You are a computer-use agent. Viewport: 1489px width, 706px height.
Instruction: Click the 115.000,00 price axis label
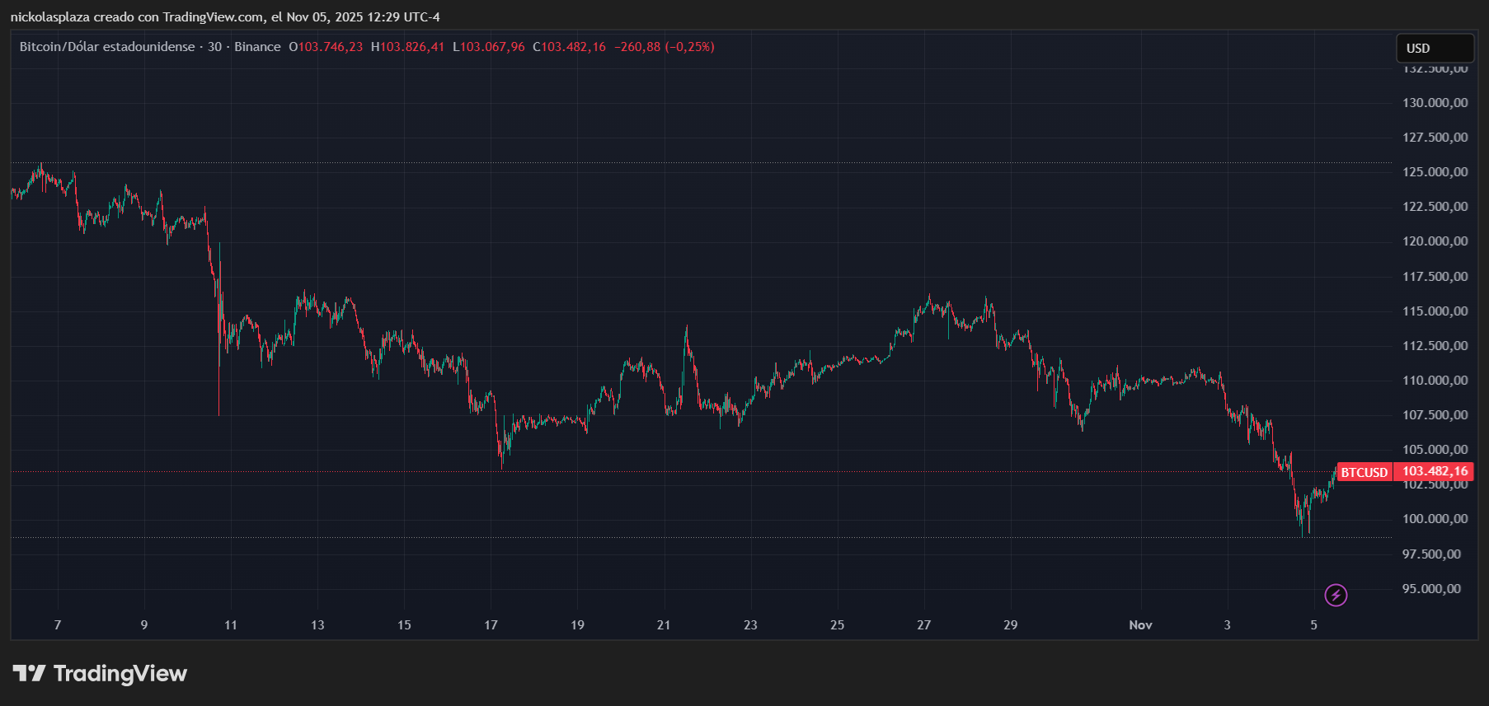1435,311
